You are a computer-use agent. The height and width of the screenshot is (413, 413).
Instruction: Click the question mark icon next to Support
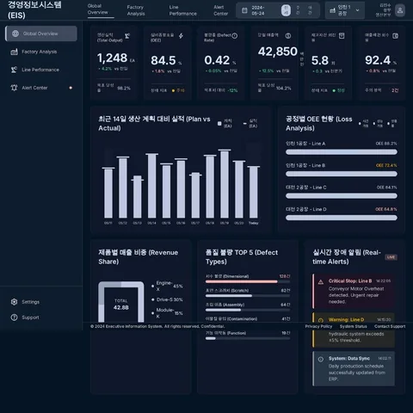14,317
